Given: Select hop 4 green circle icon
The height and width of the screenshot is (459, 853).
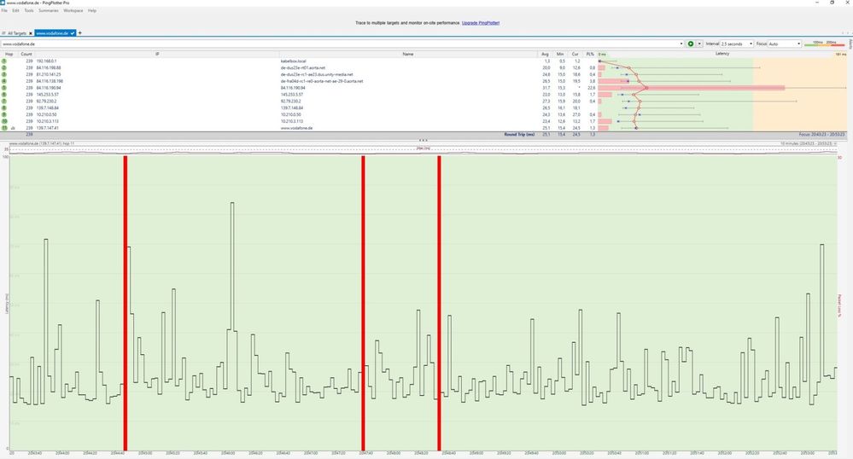Looking at the screenshot, I should point(4,81).
